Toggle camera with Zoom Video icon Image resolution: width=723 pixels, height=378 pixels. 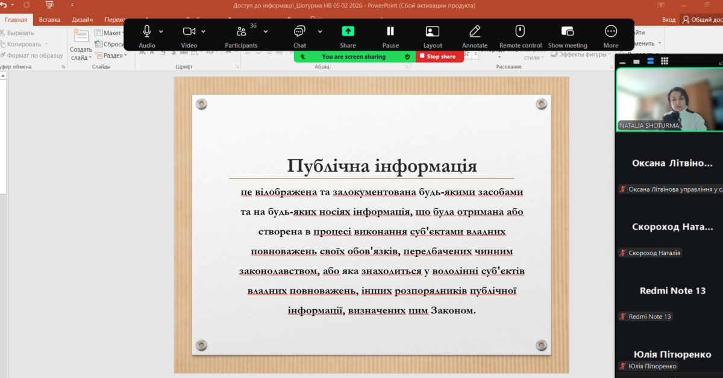click(x=189, y=31)
